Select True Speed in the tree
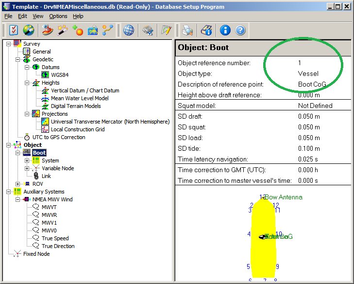The width and height of the screenshot is (354, 284). (55, 238)
